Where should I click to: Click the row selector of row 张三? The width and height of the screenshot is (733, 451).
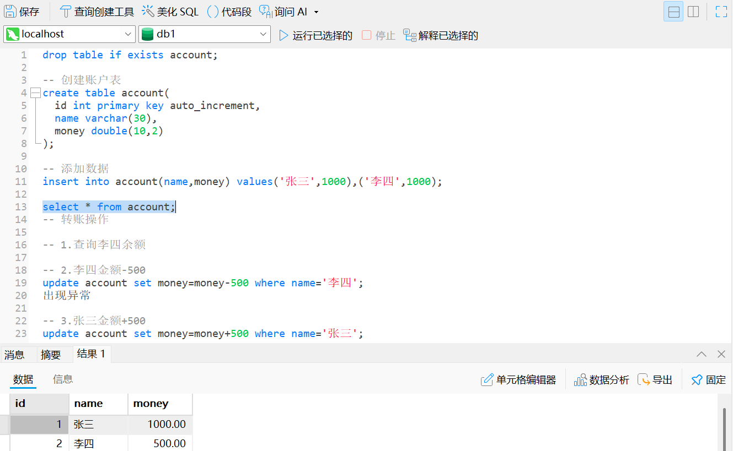(x=4, y=425)
